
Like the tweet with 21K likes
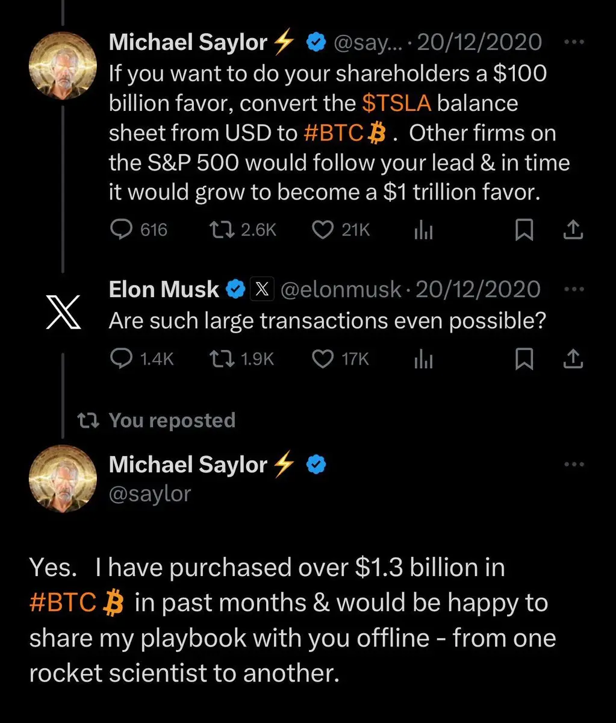coord(324,230)
